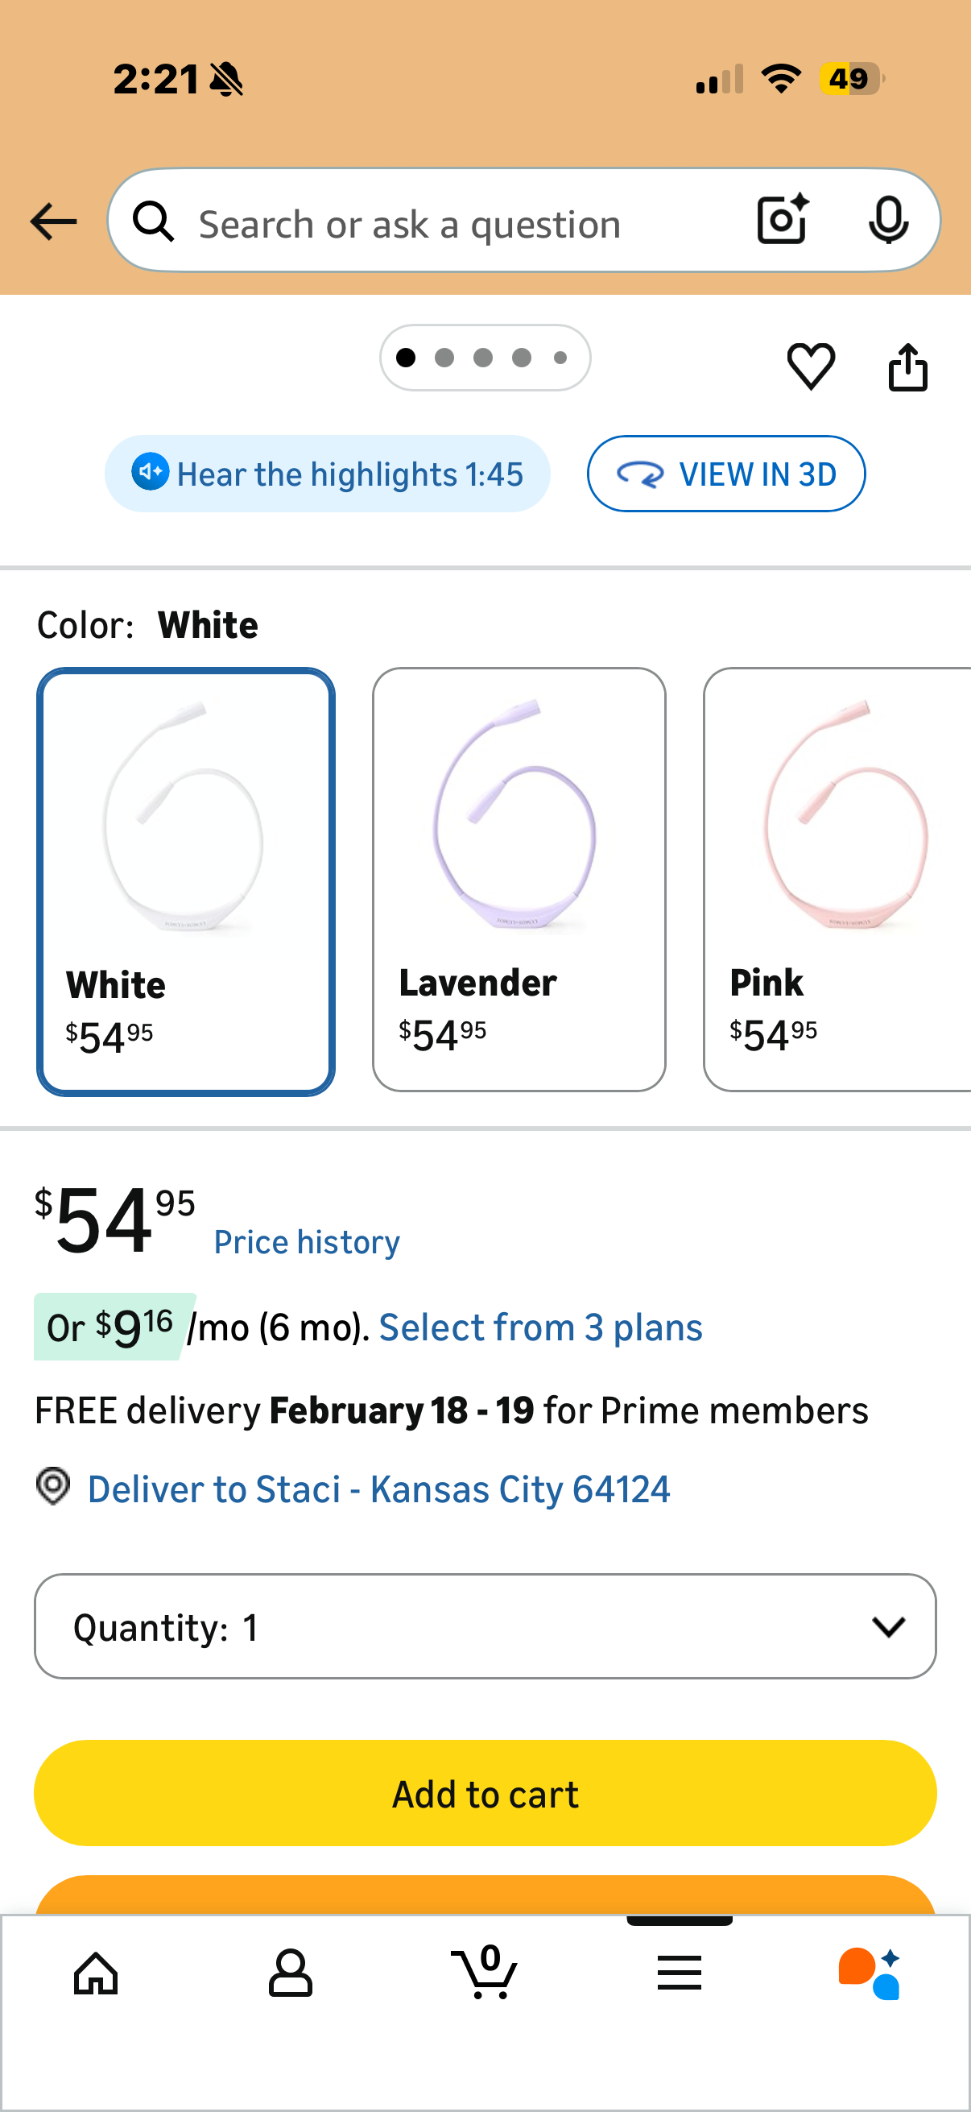View the Price history link
Screen dimensions: 971x2112
click(x=307, y=1242)
